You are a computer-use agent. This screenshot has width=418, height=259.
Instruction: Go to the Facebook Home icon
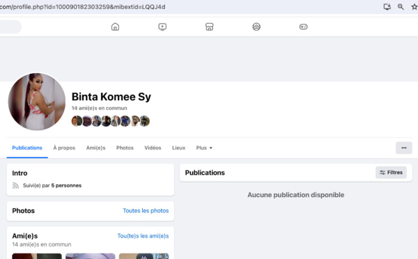[115, 26]
